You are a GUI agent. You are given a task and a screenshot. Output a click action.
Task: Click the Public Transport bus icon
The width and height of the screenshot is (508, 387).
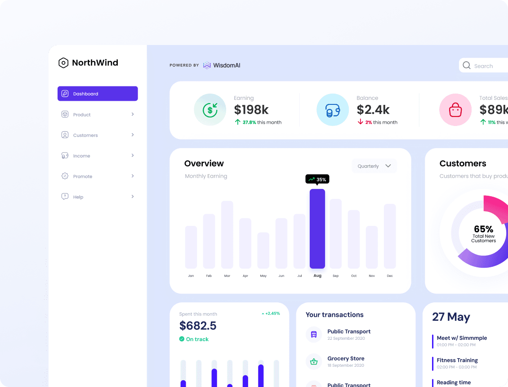(314, 334)
